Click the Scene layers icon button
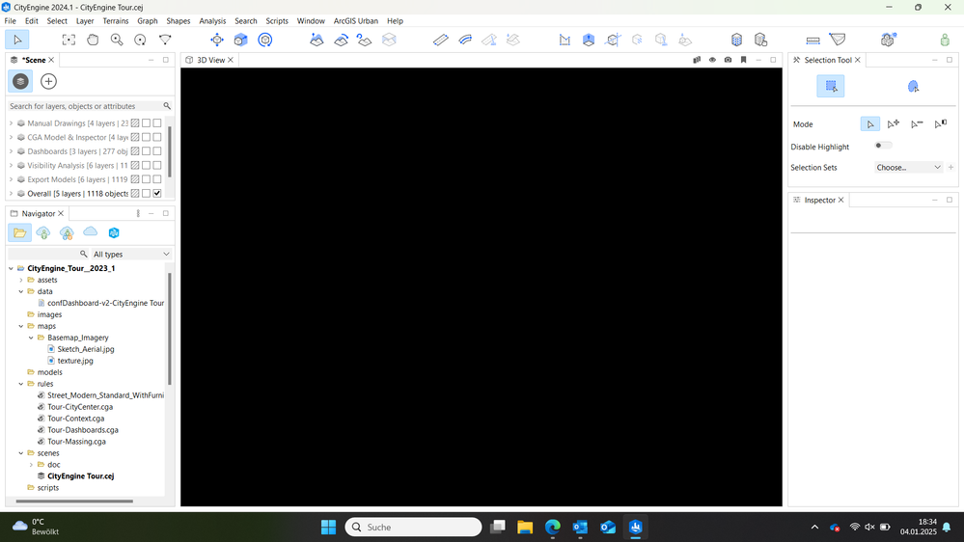Image resolution: width=964 pixels, height=542 pixels. (20, 81)
